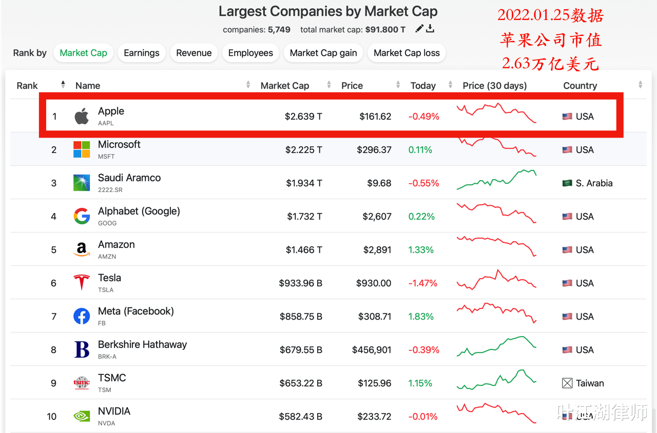Click the Microsoft logo icon
Screen dimensions: 657x433
(x=82, y=150)
